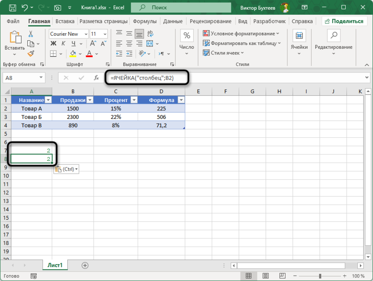373x281 pixels.
Task: Toggle bold formatting (Ж)
Action: [x=53, y=43]
